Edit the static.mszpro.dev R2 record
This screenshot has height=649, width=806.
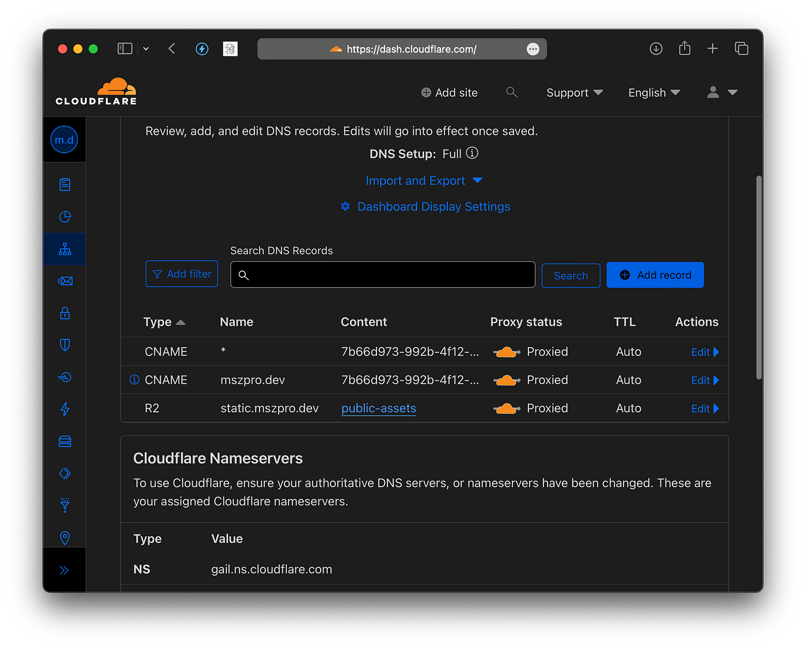point(705,409)
